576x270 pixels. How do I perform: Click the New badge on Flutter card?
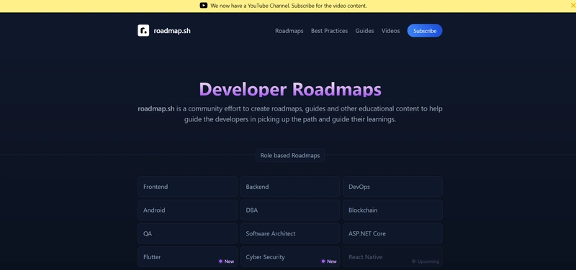click(226, 261)
